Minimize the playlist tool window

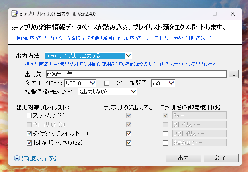click(x=196, y=14)
